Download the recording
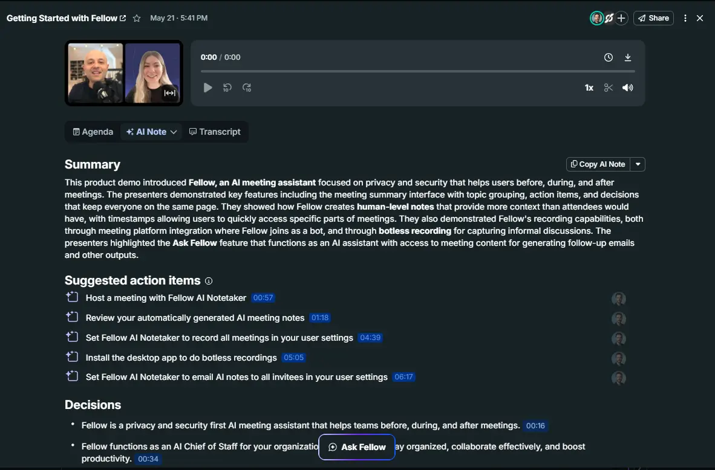Viewport: 715px width, 470px height. click(627, 57)
